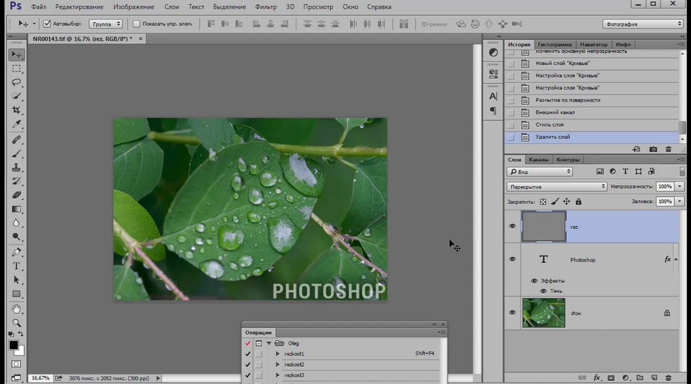Screen dimensions: 691x384
Task: Select the Pen tool
Action: (x=16, y=252)
